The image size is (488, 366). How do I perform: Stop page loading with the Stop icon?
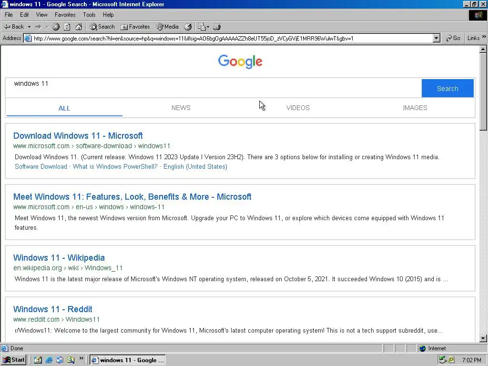coord(56,27)
